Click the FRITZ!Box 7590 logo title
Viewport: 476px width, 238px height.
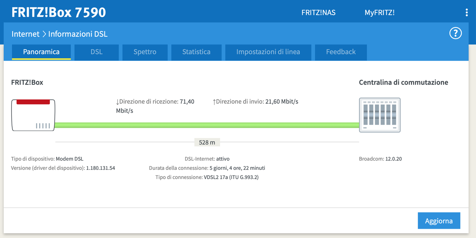(x=59, y=12)
